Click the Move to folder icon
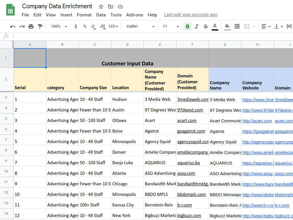Screen dimensions: 293x220 (110, 7)
